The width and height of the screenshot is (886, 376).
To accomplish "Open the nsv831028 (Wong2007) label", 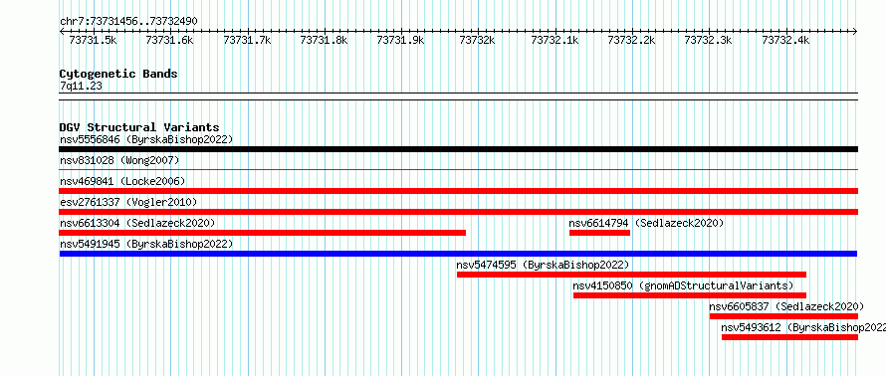I will click(119, 160).
